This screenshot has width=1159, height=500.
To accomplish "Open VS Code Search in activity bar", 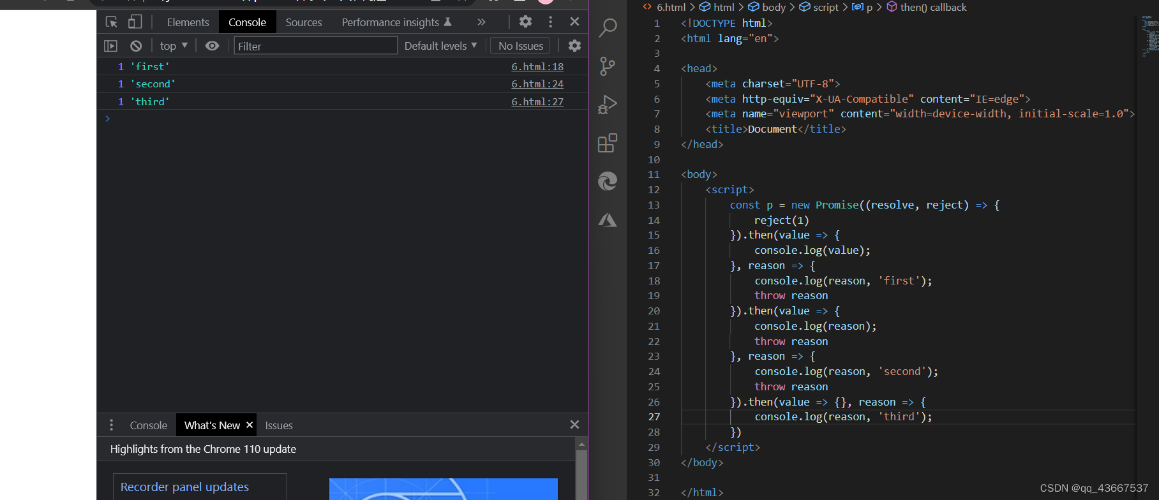I will coord(608,27).
